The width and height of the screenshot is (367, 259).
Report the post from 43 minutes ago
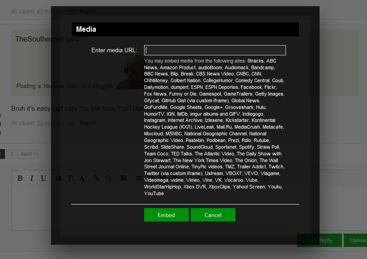click(88, 12)
